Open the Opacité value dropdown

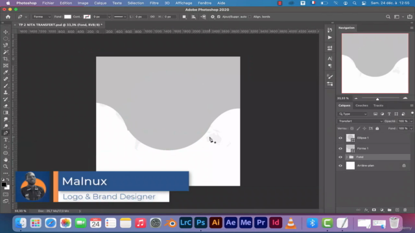411,121
